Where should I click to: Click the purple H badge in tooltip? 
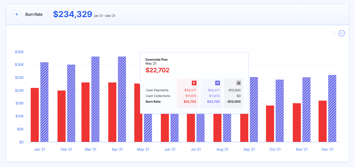point(217,83)
